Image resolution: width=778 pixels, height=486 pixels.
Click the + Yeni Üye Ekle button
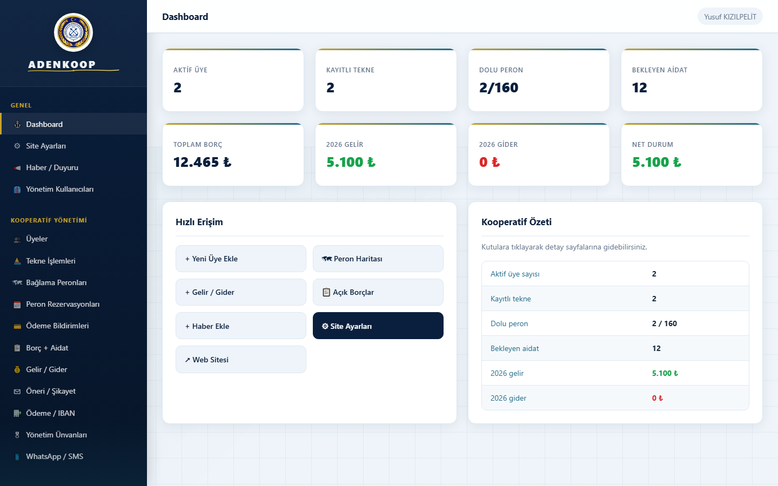coord(241,259)
